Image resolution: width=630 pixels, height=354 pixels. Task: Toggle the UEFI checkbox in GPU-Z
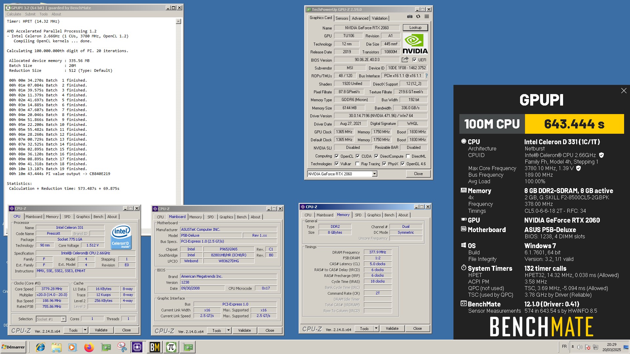[x=414, y=60]
